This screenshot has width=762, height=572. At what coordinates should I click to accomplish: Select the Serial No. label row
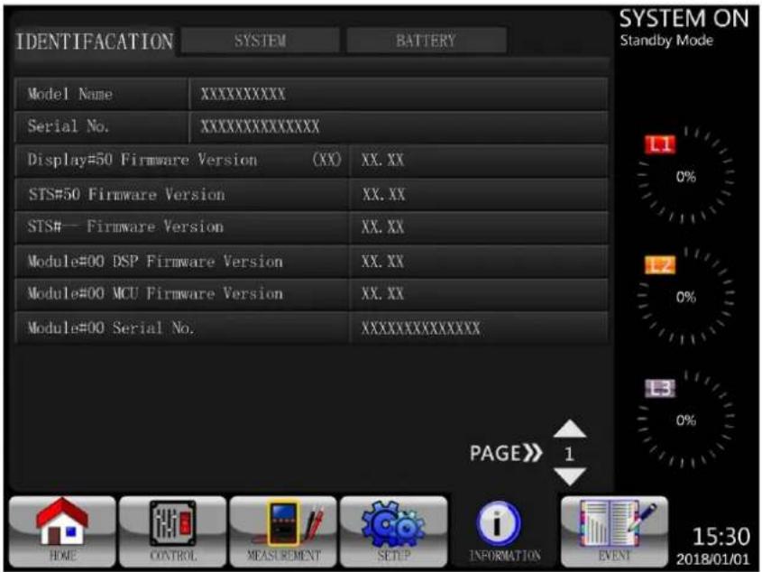click(x=101, y=127)
